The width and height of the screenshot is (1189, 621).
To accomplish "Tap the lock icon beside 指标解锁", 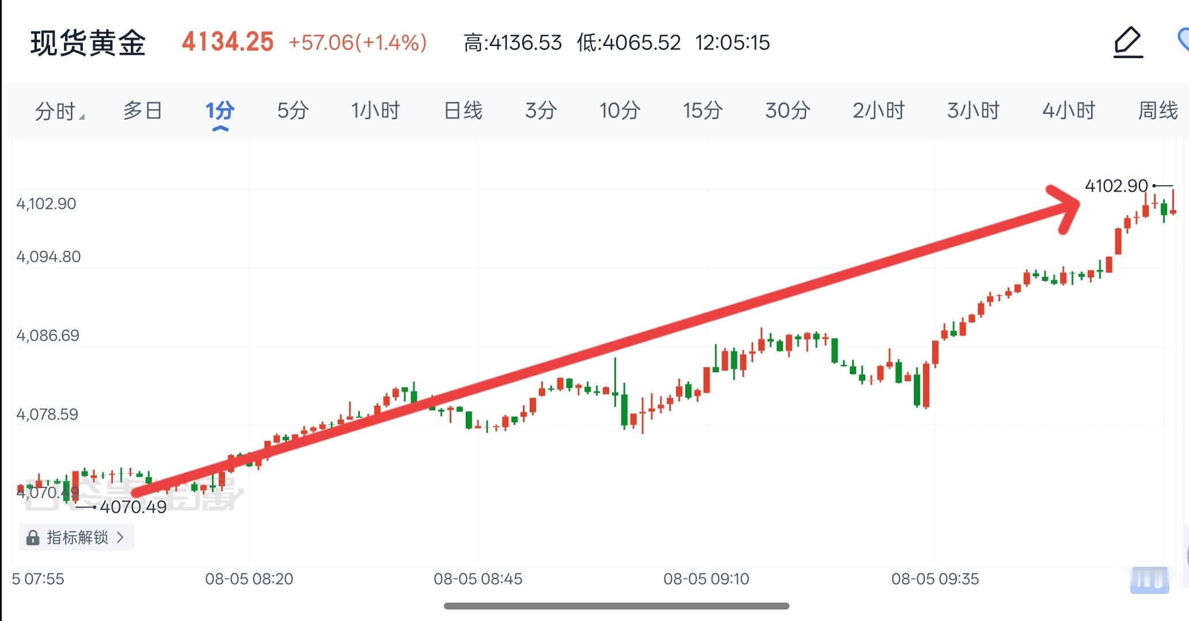I will (x=33, y=538).
